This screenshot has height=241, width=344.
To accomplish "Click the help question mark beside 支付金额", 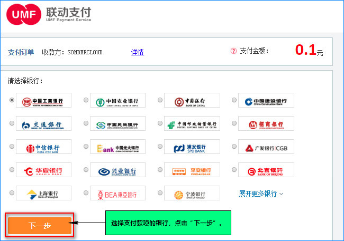I will [233, 51].
